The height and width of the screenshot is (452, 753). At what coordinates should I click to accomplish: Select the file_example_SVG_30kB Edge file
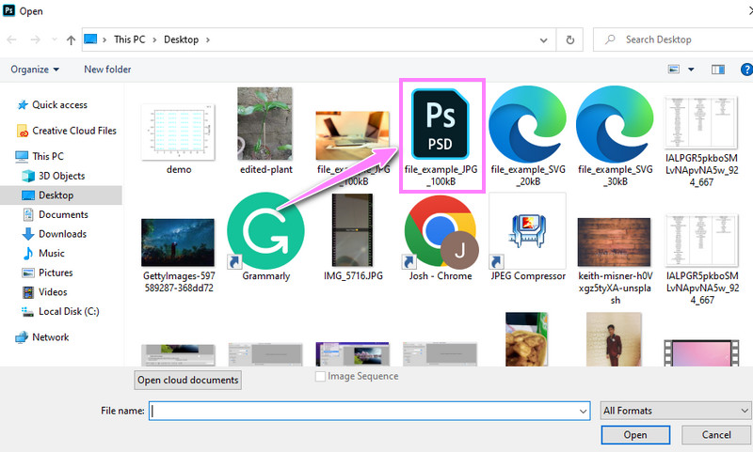615,128
